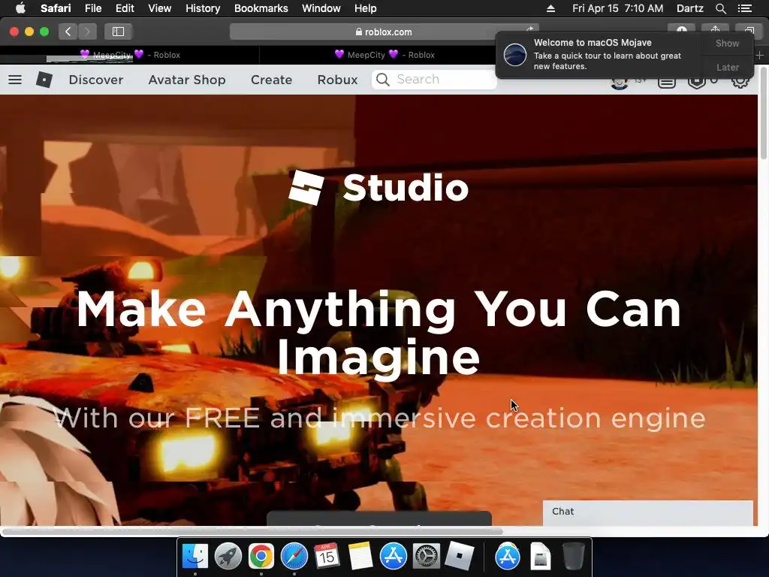Open Roblox app from the Dock
The image size is (769, 577).
[x=460, y=557]
